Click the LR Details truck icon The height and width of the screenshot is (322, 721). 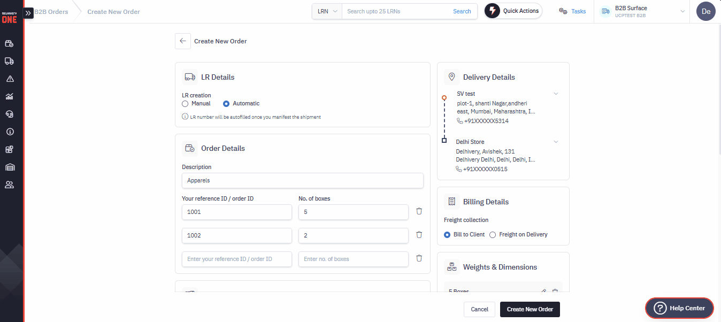(190, 77)
